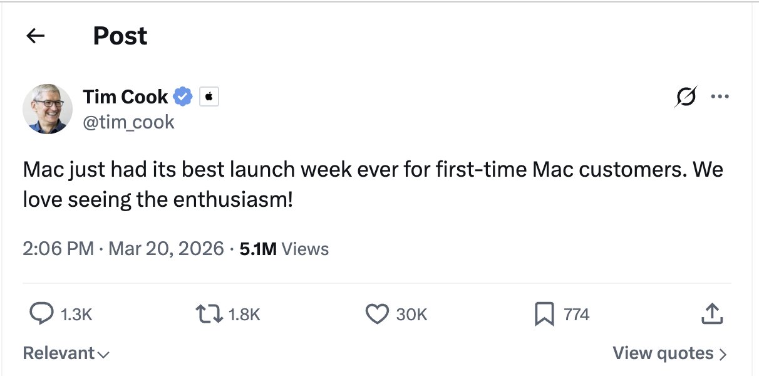Click the blue verified badge next to Tim Cook
The height and width of the screenshot is (376, 759).
click(182, 96)
